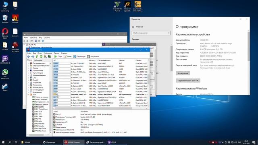This screenshot has width=258, height=145.
Task: Open the Избранное menu in AIDA64
Action: tap(48, 53)
